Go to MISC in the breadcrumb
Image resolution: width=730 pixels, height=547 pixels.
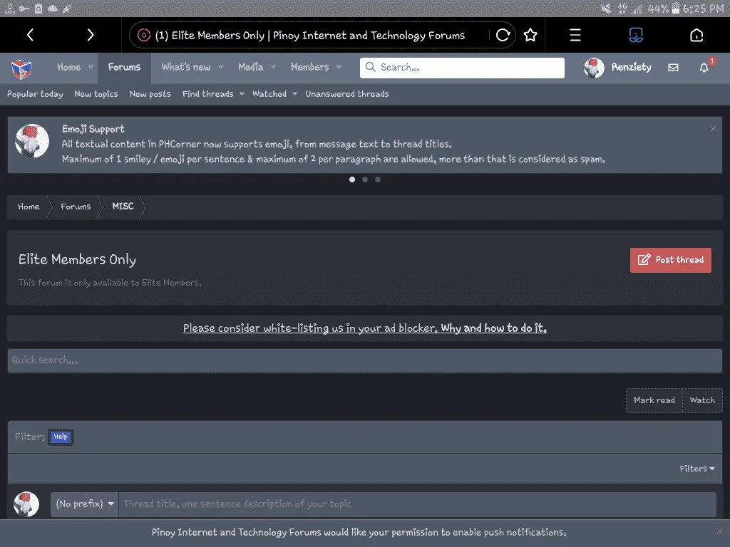[x=123, y=207]
